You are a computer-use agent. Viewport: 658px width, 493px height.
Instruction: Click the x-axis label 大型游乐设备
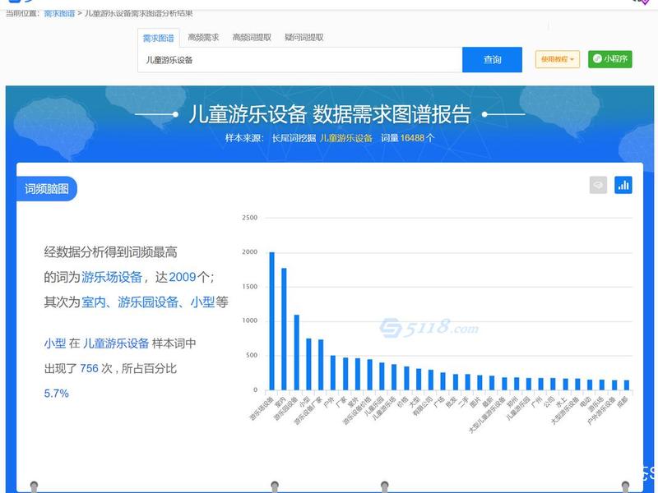point(565,411)
